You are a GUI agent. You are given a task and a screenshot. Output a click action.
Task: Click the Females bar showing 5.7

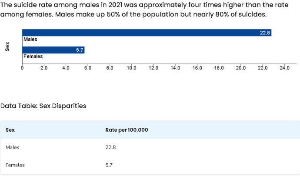point(53,50)
